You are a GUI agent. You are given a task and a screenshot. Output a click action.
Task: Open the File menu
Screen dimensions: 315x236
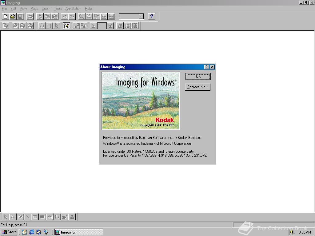[x=4, y=9]
